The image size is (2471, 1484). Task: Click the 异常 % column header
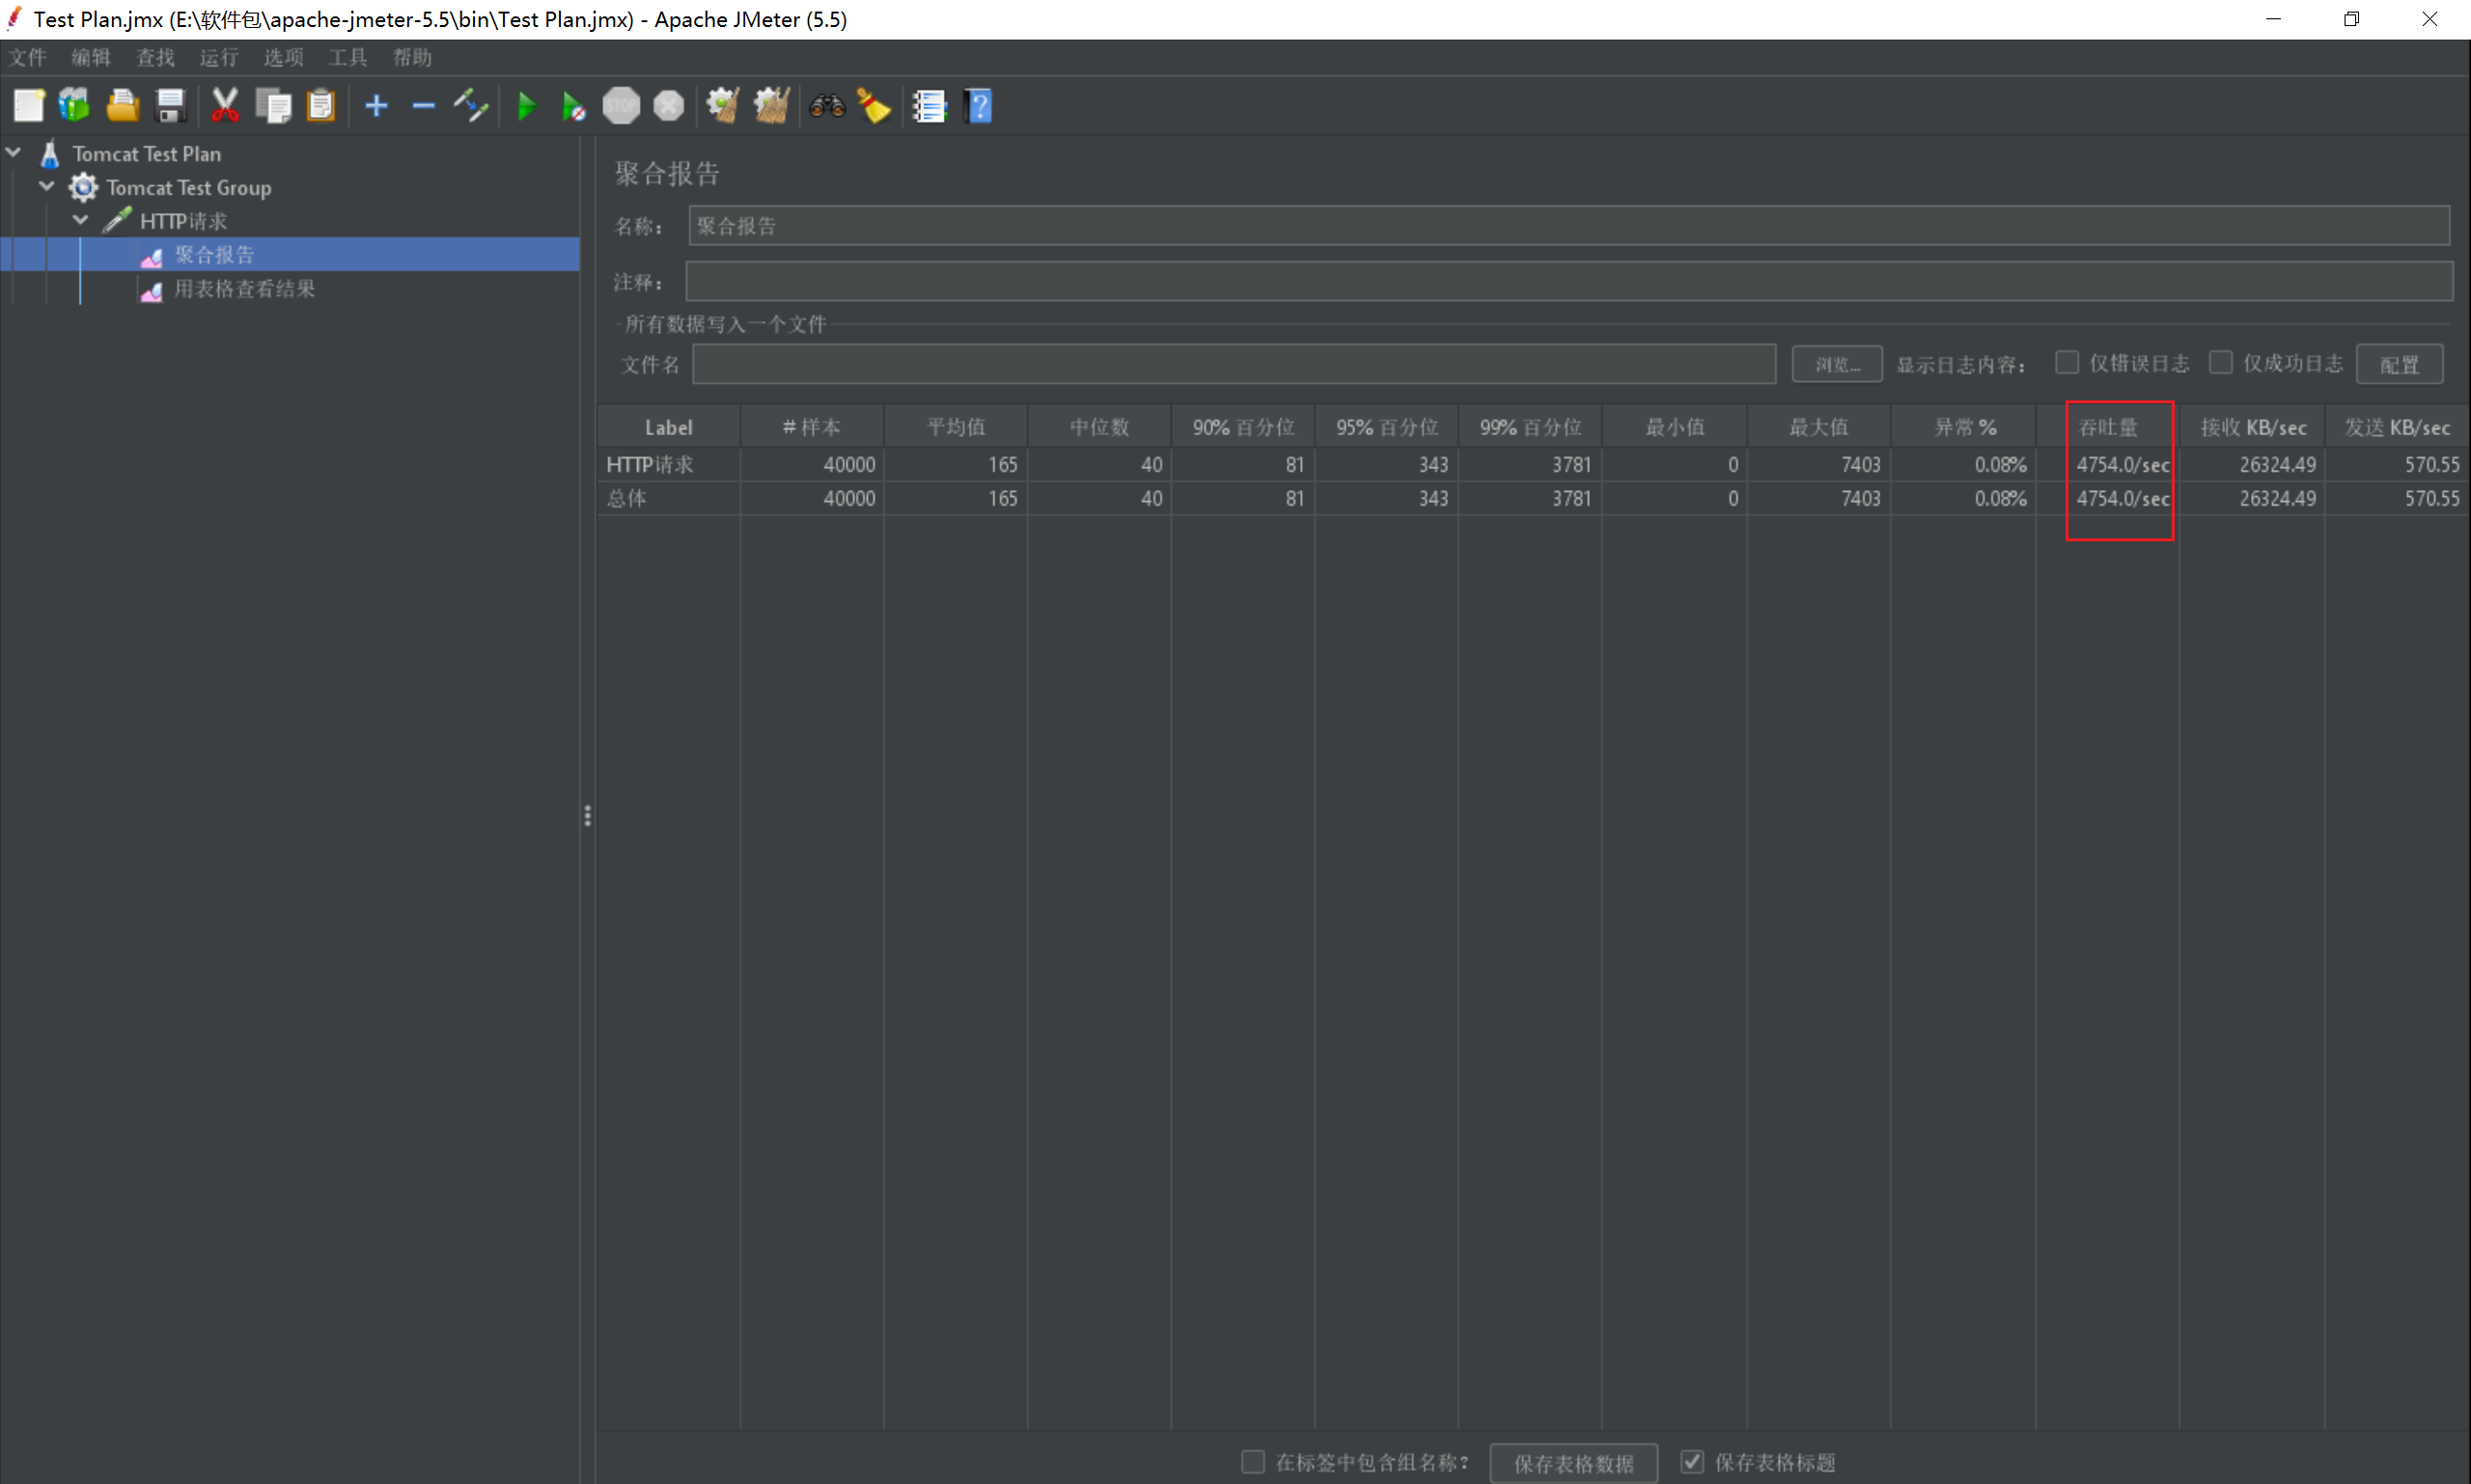pyautogui.click(x=1964, y=427)
